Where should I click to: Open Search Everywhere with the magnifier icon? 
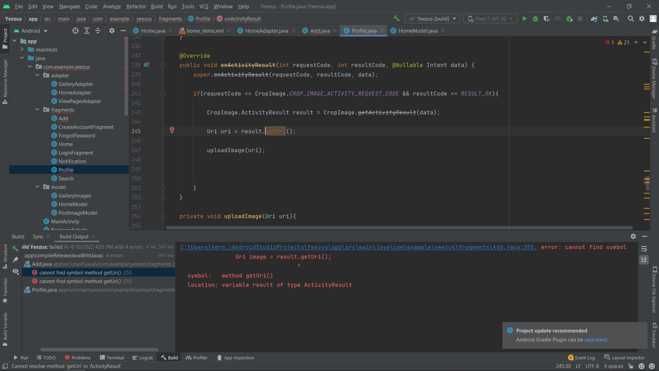click(x=631, y=19)
